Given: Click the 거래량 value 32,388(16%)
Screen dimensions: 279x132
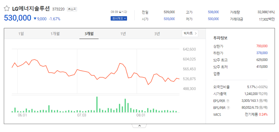Looking at the screenshot, I should pyautogui.click(x=266, y=12).
